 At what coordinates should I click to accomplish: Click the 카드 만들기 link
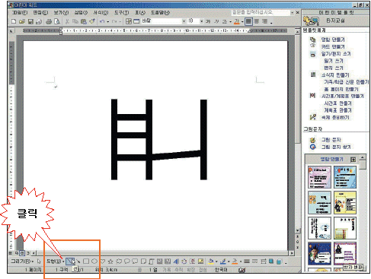(x=333, y=46)
